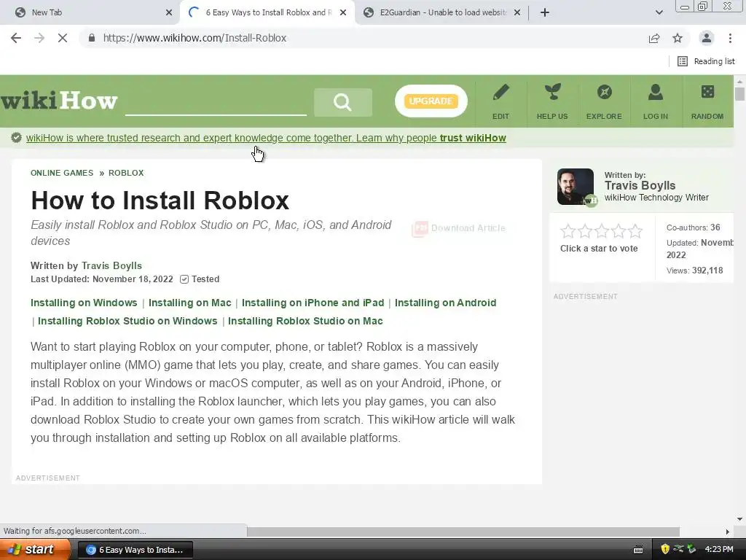Open the HELP US menu
Screen dimensions: 746x560
pyautogui.click(x=552, y=102)
